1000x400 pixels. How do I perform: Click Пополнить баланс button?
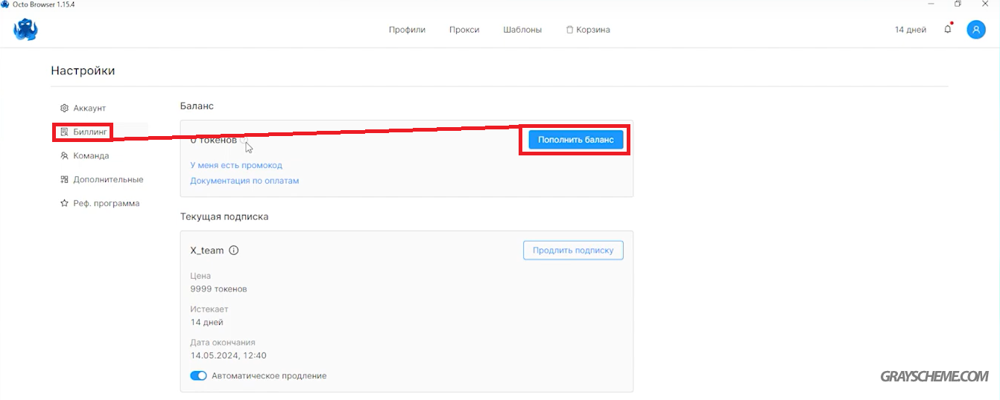pyautogui.click(x=576, y=140)
